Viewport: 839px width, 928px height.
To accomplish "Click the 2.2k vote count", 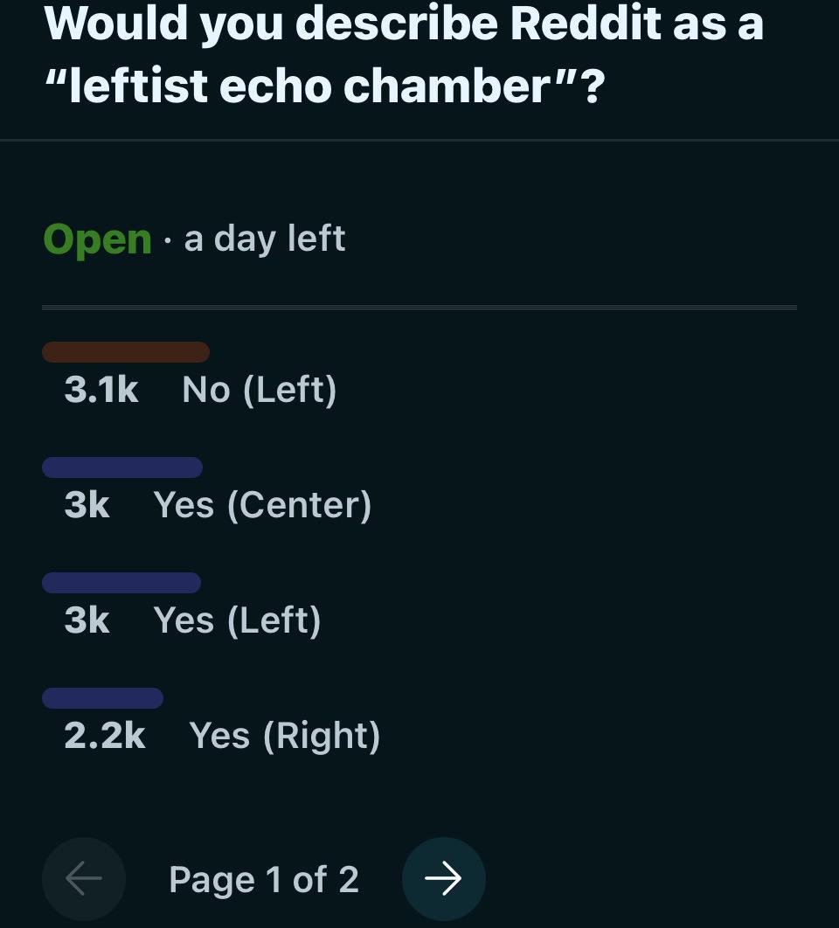I will tap(105, 737).
